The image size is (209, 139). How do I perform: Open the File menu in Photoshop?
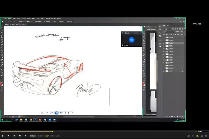[x=5, y=19]
